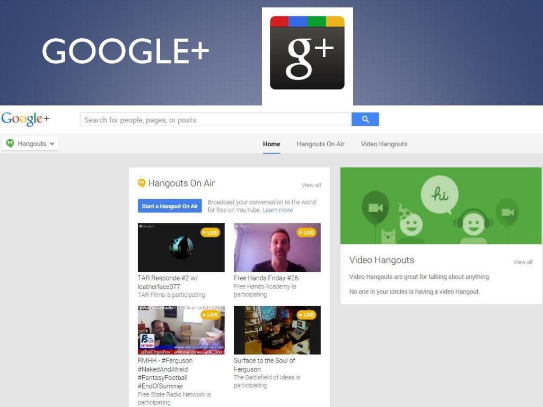Click the blue search magnifier button

click(365, 119)
